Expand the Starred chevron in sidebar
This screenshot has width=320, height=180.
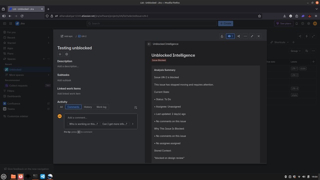coord(48,43)
